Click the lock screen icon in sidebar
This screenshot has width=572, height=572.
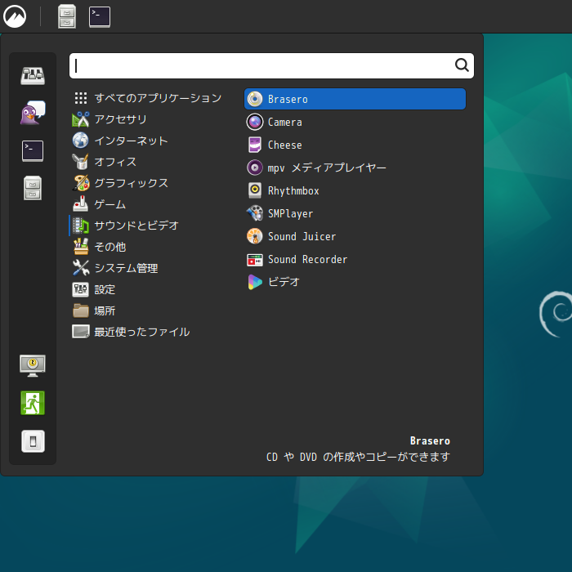(33, 365)
